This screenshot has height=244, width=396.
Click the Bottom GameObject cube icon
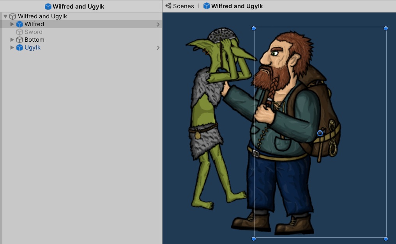tap(19, 40)
